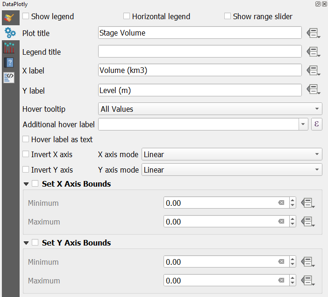Open the raw HTML code view icon
Viewport: 328px width, 297px height.
coord(9,77)
